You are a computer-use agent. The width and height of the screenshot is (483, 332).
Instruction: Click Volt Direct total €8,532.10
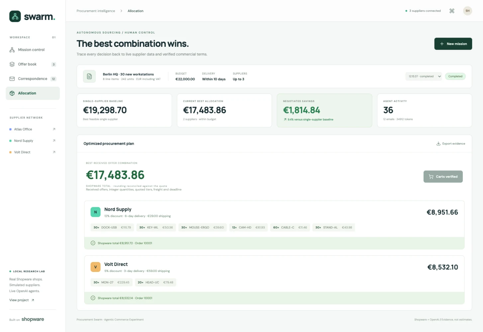(442, 267)
